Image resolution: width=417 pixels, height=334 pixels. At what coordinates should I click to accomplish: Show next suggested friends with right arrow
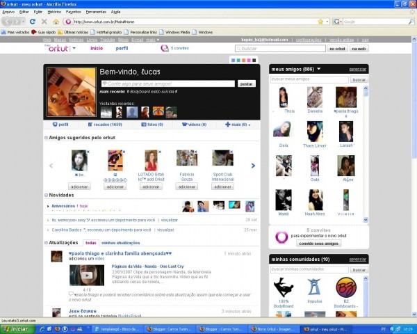pos(253,166)
